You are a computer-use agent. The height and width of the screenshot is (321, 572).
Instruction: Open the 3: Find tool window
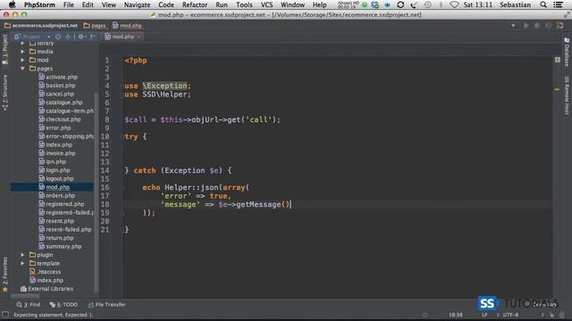[x=29, y=305]
